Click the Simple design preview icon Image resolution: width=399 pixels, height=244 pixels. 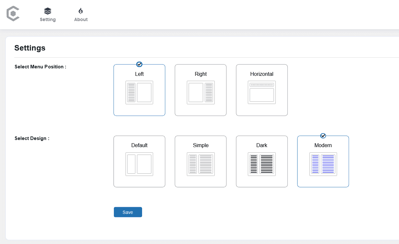[x=200, y=164]
